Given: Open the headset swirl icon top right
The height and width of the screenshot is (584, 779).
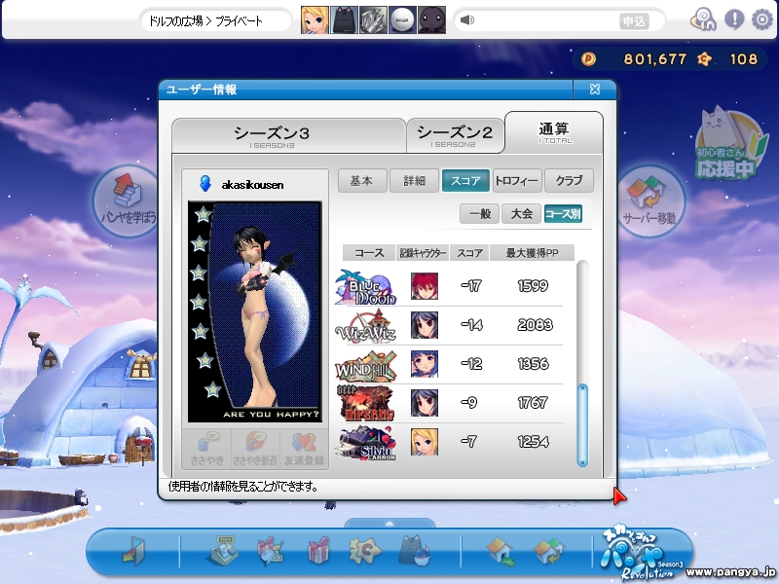Looking at the screenshot, I should pyautogui.click(x=703, y=20).
